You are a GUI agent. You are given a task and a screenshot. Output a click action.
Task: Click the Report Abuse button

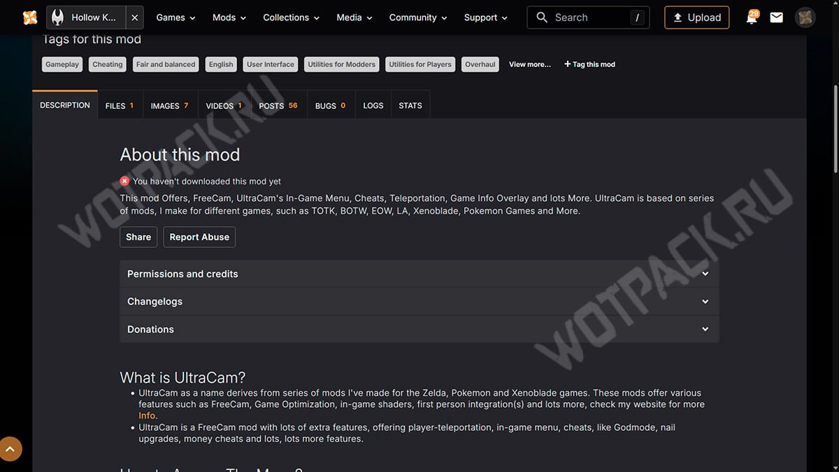(x=199, y=237)
